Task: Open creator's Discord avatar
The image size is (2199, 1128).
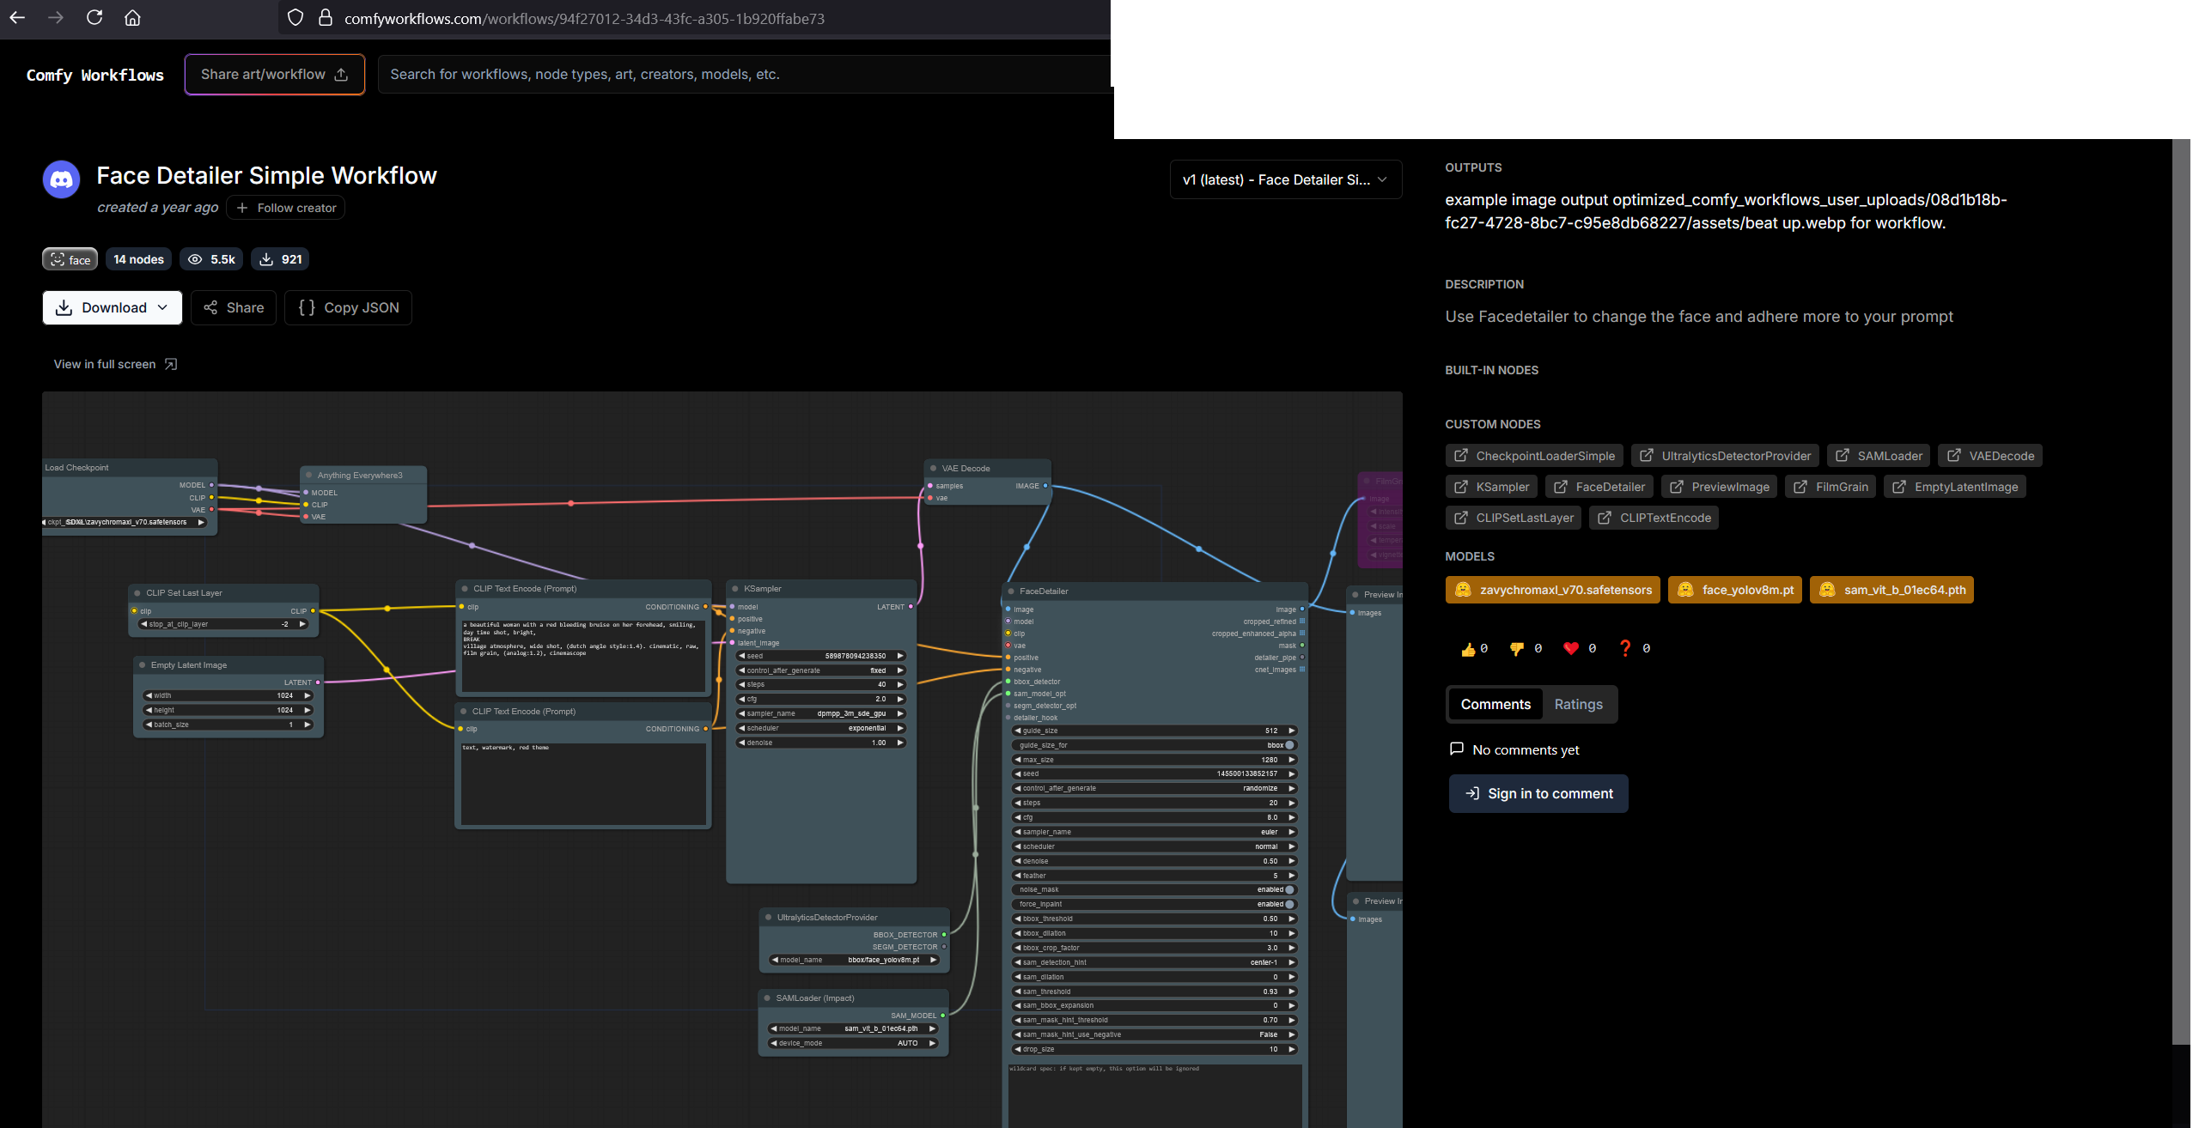Action: [62, 179]
